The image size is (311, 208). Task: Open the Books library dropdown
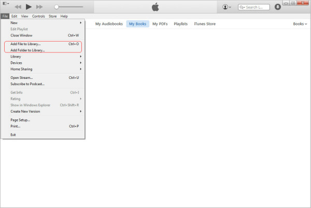(x=300, y=24)
